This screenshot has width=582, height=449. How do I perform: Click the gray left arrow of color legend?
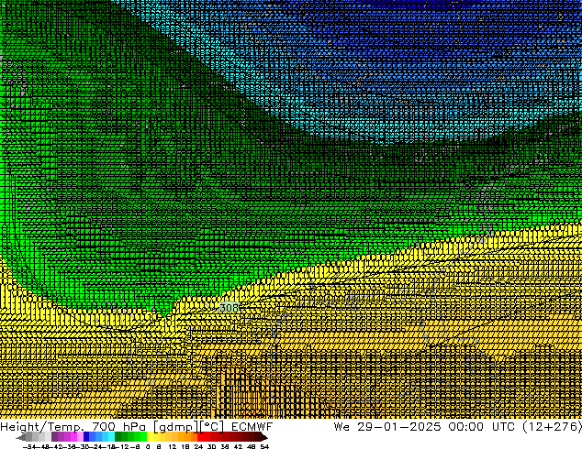pos(22,437)
